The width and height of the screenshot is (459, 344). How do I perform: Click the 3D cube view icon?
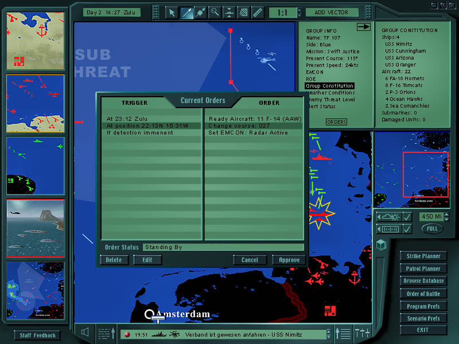click(x=381, y=245)
